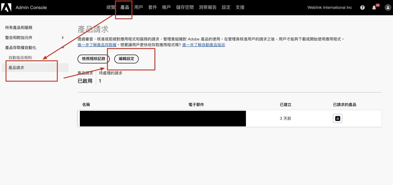Open the 產品 tab
393x185 pixels.
pyautogui.click(x=125, y=7)
